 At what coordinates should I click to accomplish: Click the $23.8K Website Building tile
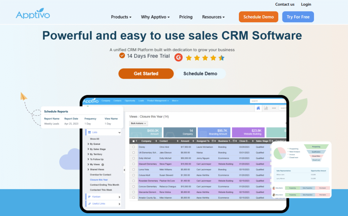click(x=248, y=132)
